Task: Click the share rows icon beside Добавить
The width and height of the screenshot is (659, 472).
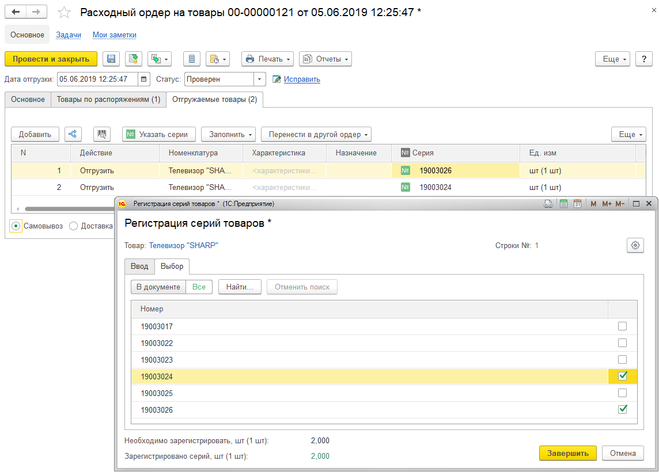Action: click(73, 134)
